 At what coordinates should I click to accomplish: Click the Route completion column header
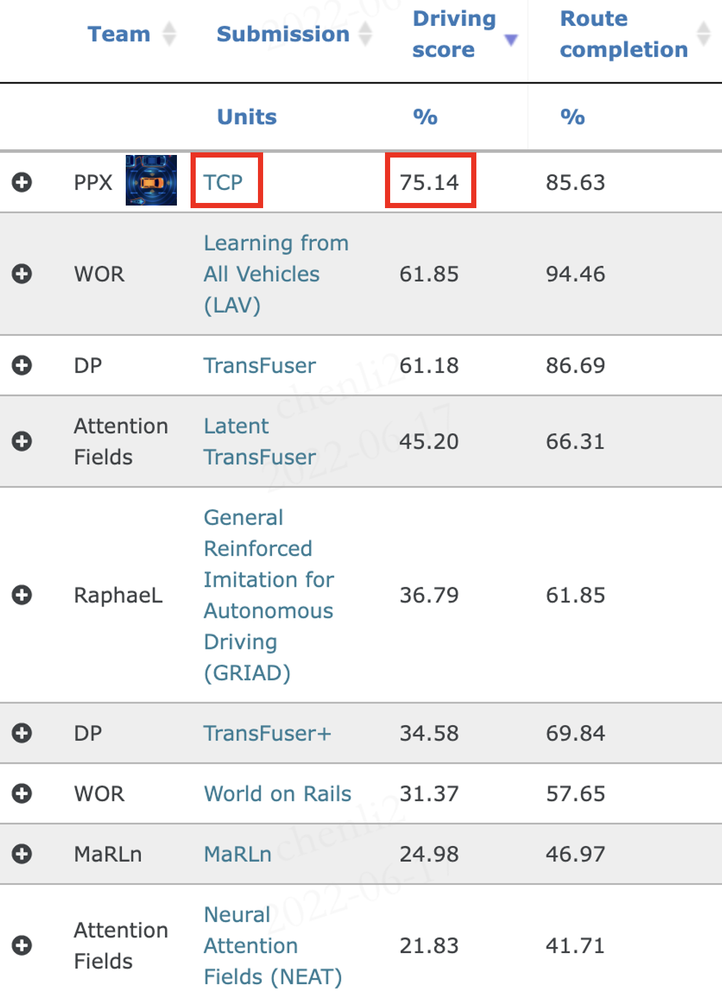(623, 34)
